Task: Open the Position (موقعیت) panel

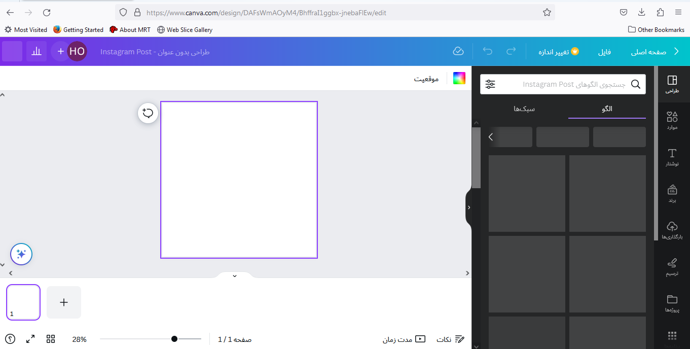Action: (x=426, y=79)
